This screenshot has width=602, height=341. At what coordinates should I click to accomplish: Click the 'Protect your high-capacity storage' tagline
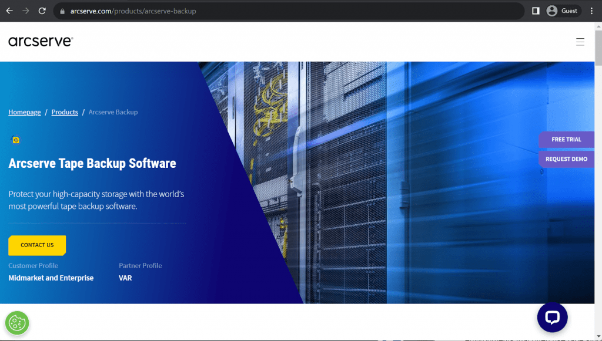point(96,200)
